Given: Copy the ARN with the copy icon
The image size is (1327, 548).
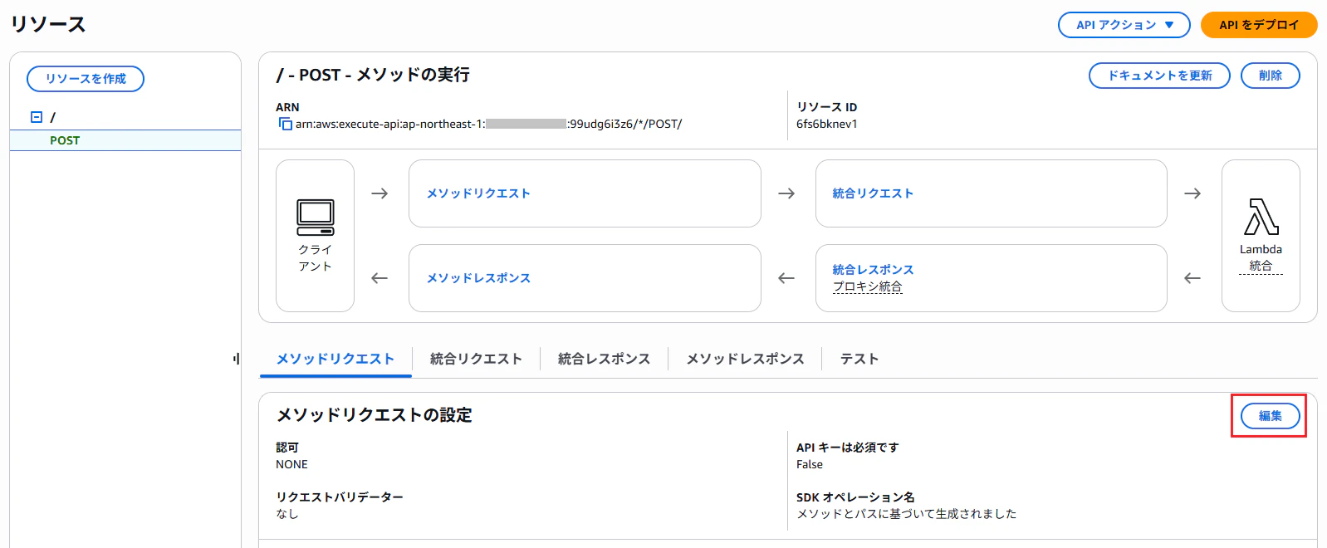Looking at the screenshot, I should 285,124.
